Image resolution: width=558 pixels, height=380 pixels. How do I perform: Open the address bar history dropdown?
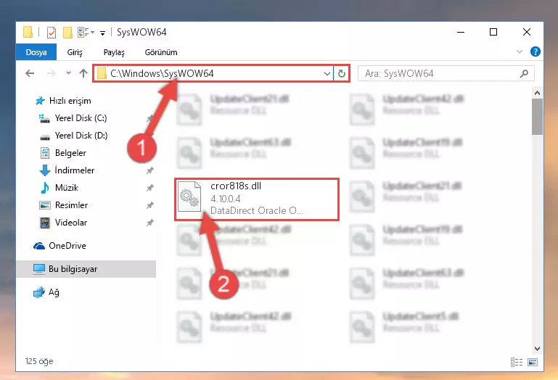[327, 74]
